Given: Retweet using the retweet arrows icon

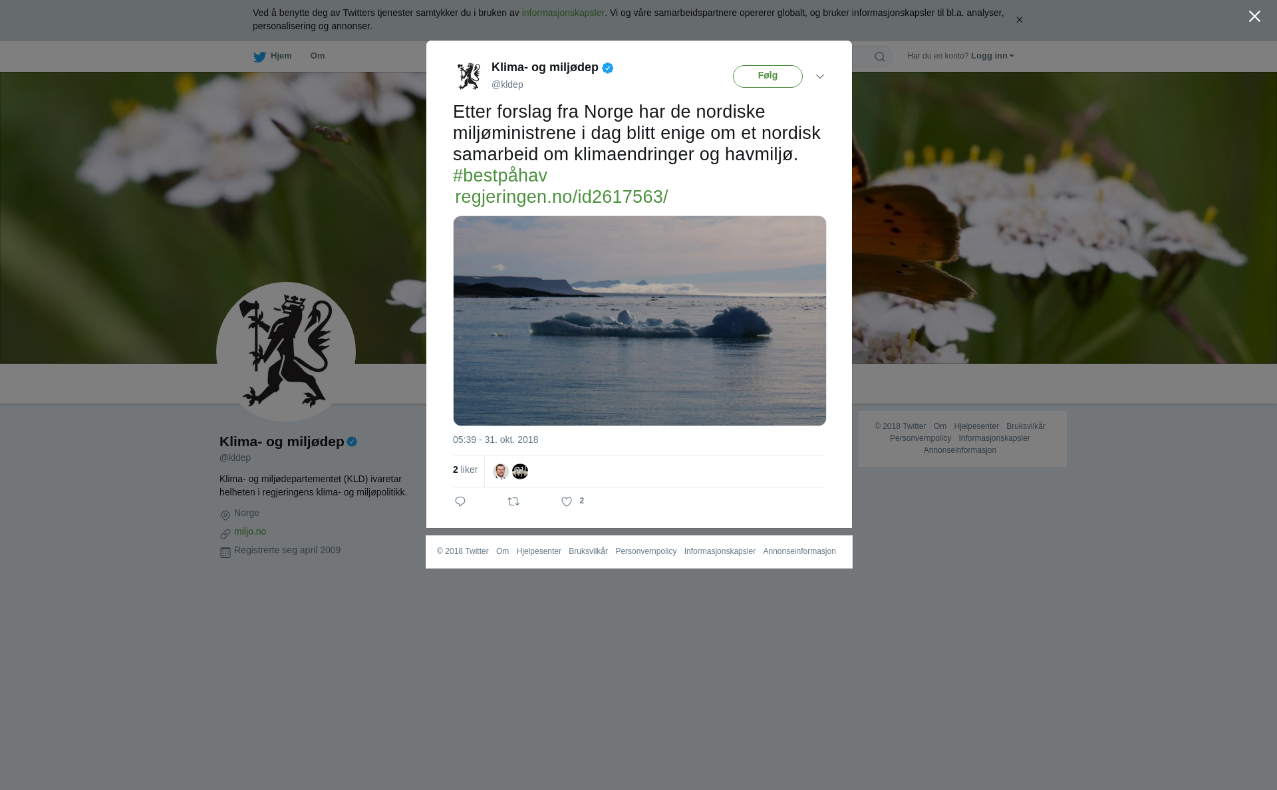Looking at the screenshot, I should tap(513, 502).
